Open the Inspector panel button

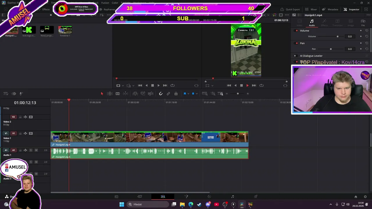[x=351, y=9]
